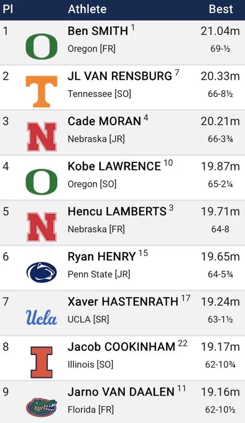Click the Oregon logo beside Ben Smith
245x423 pixels.
[42, 47]
